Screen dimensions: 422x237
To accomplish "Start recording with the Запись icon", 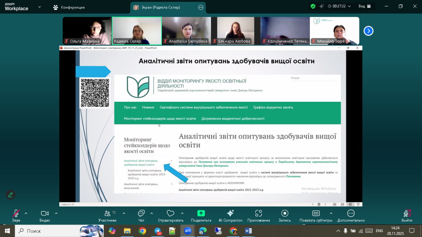I will pyautogui.click(x=285, y=214).
